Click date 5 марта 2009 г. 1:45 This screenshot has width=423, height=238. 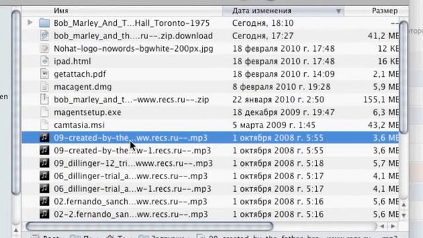click(x=274, y=125)
